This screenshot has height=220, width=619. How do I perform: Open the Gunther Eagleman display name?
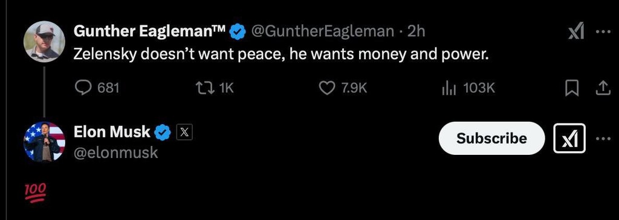pos(150,31)
